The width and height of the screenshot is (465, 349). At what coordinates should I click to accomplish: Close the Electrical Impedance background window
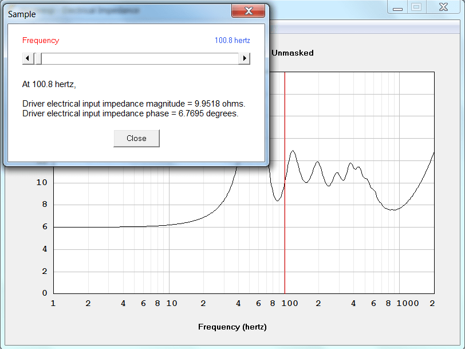(443, 7)
